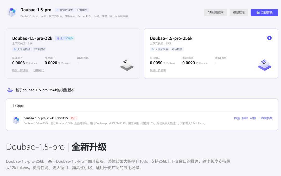This screenshot has height=176, width=281.
Task: Open 模型计费说明 link on the 32k card
Action: point(20,70)
